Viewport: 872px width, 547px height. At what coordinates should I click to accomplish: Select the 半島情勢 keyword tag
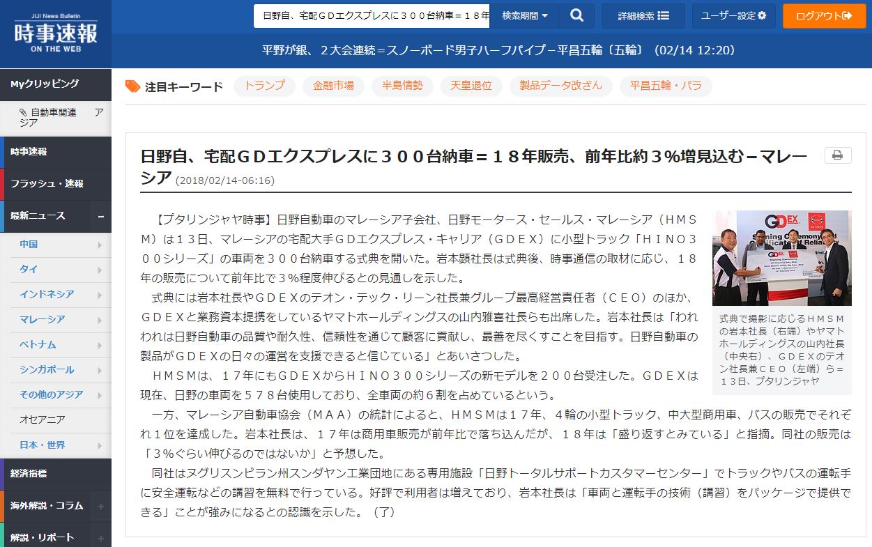(x=402, y=86)
